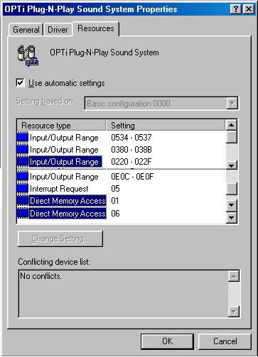This screenshot has width=258, height=357.
Task: Click conflicting device list scroll down arrow
Action: pos(234,312)
